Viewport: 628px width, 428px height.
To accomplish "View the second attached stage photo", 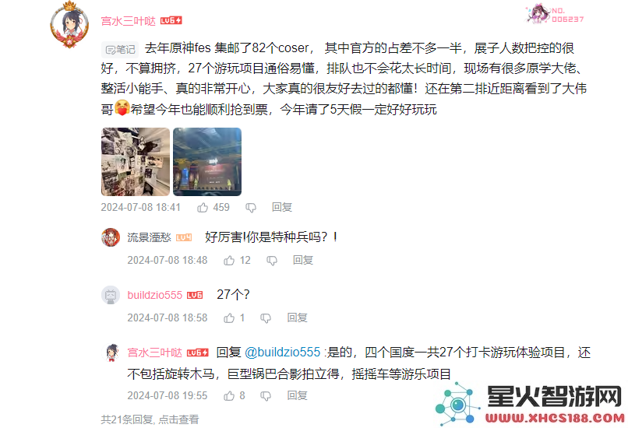I will [207, 162].
